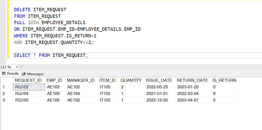The width and height of the screenshot is (262, 130).
Task: Click the RQ102 cell
Action: tap(29, 87)
